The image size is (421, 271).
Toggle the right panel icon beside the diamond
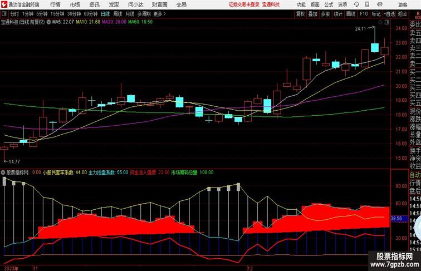point(387,23)
